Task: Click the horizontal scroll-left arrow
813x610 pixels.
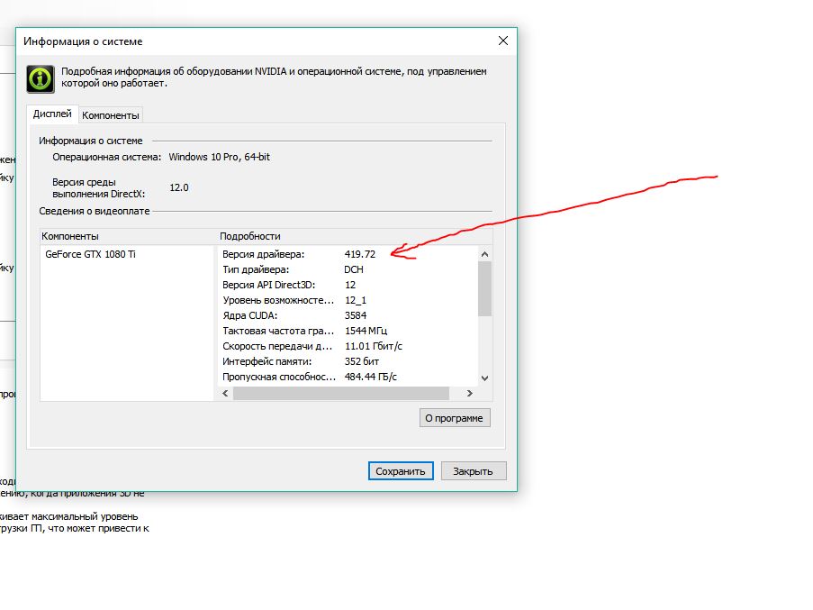Action: pyautogui.click(x=225, y=393)
